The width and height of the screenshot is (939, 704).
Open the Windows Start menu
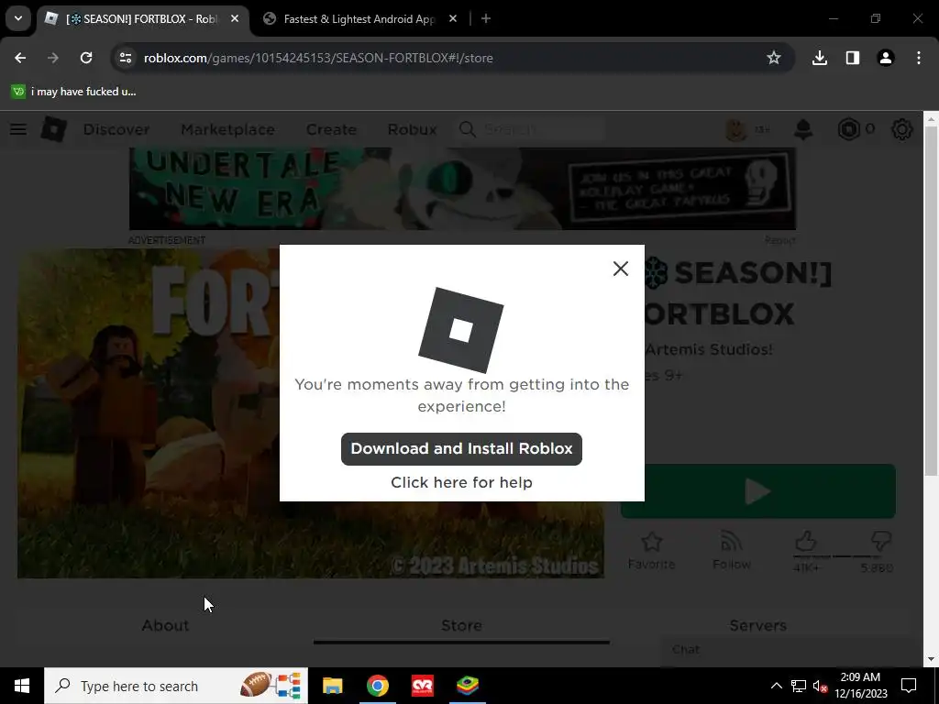(22, 686)
